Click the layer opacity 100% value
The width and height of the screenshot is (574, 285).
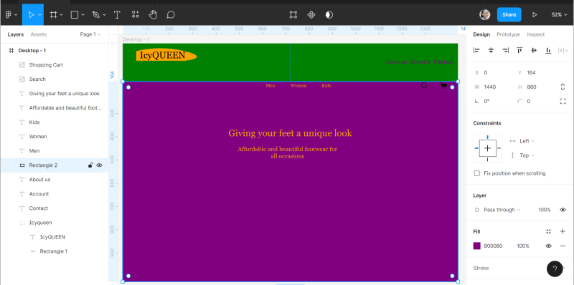[x=545, y=210]
